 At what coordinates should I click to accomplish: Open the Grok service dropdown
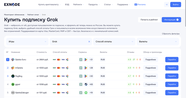tap(71, 42)
